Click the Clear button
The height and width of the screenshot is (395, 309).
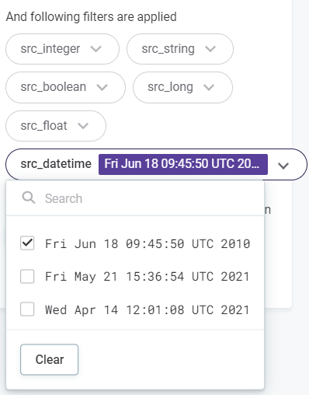click(x=50, y=359)
